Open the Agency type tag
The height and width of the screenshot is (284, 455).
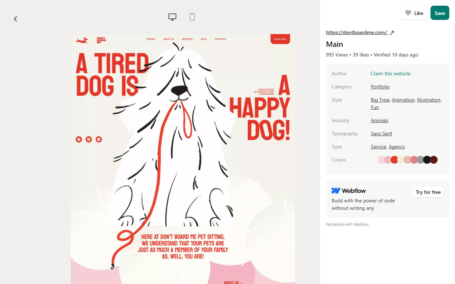point(397,147)
